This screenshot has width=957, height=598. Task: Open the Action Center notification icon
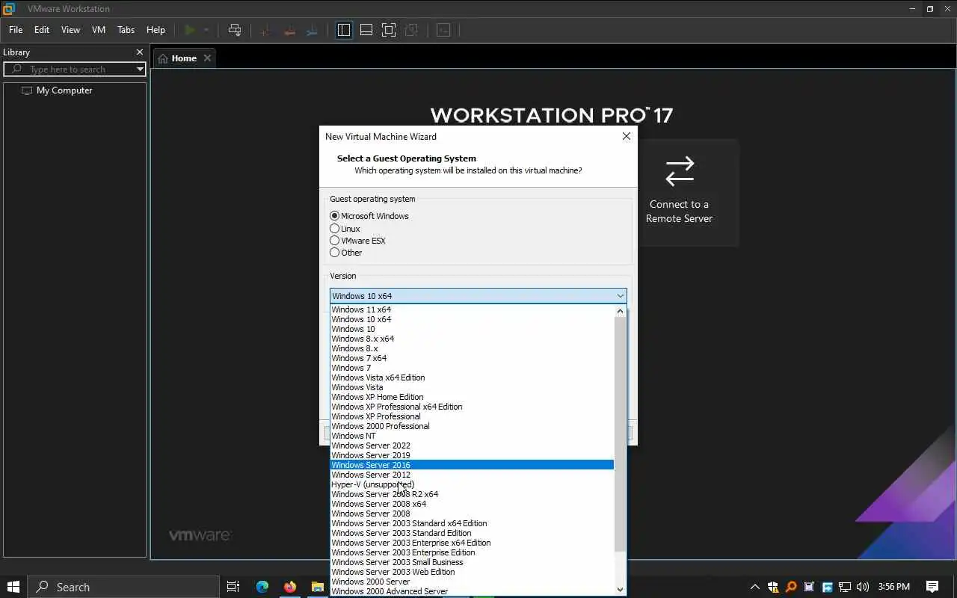coord(932,587)
